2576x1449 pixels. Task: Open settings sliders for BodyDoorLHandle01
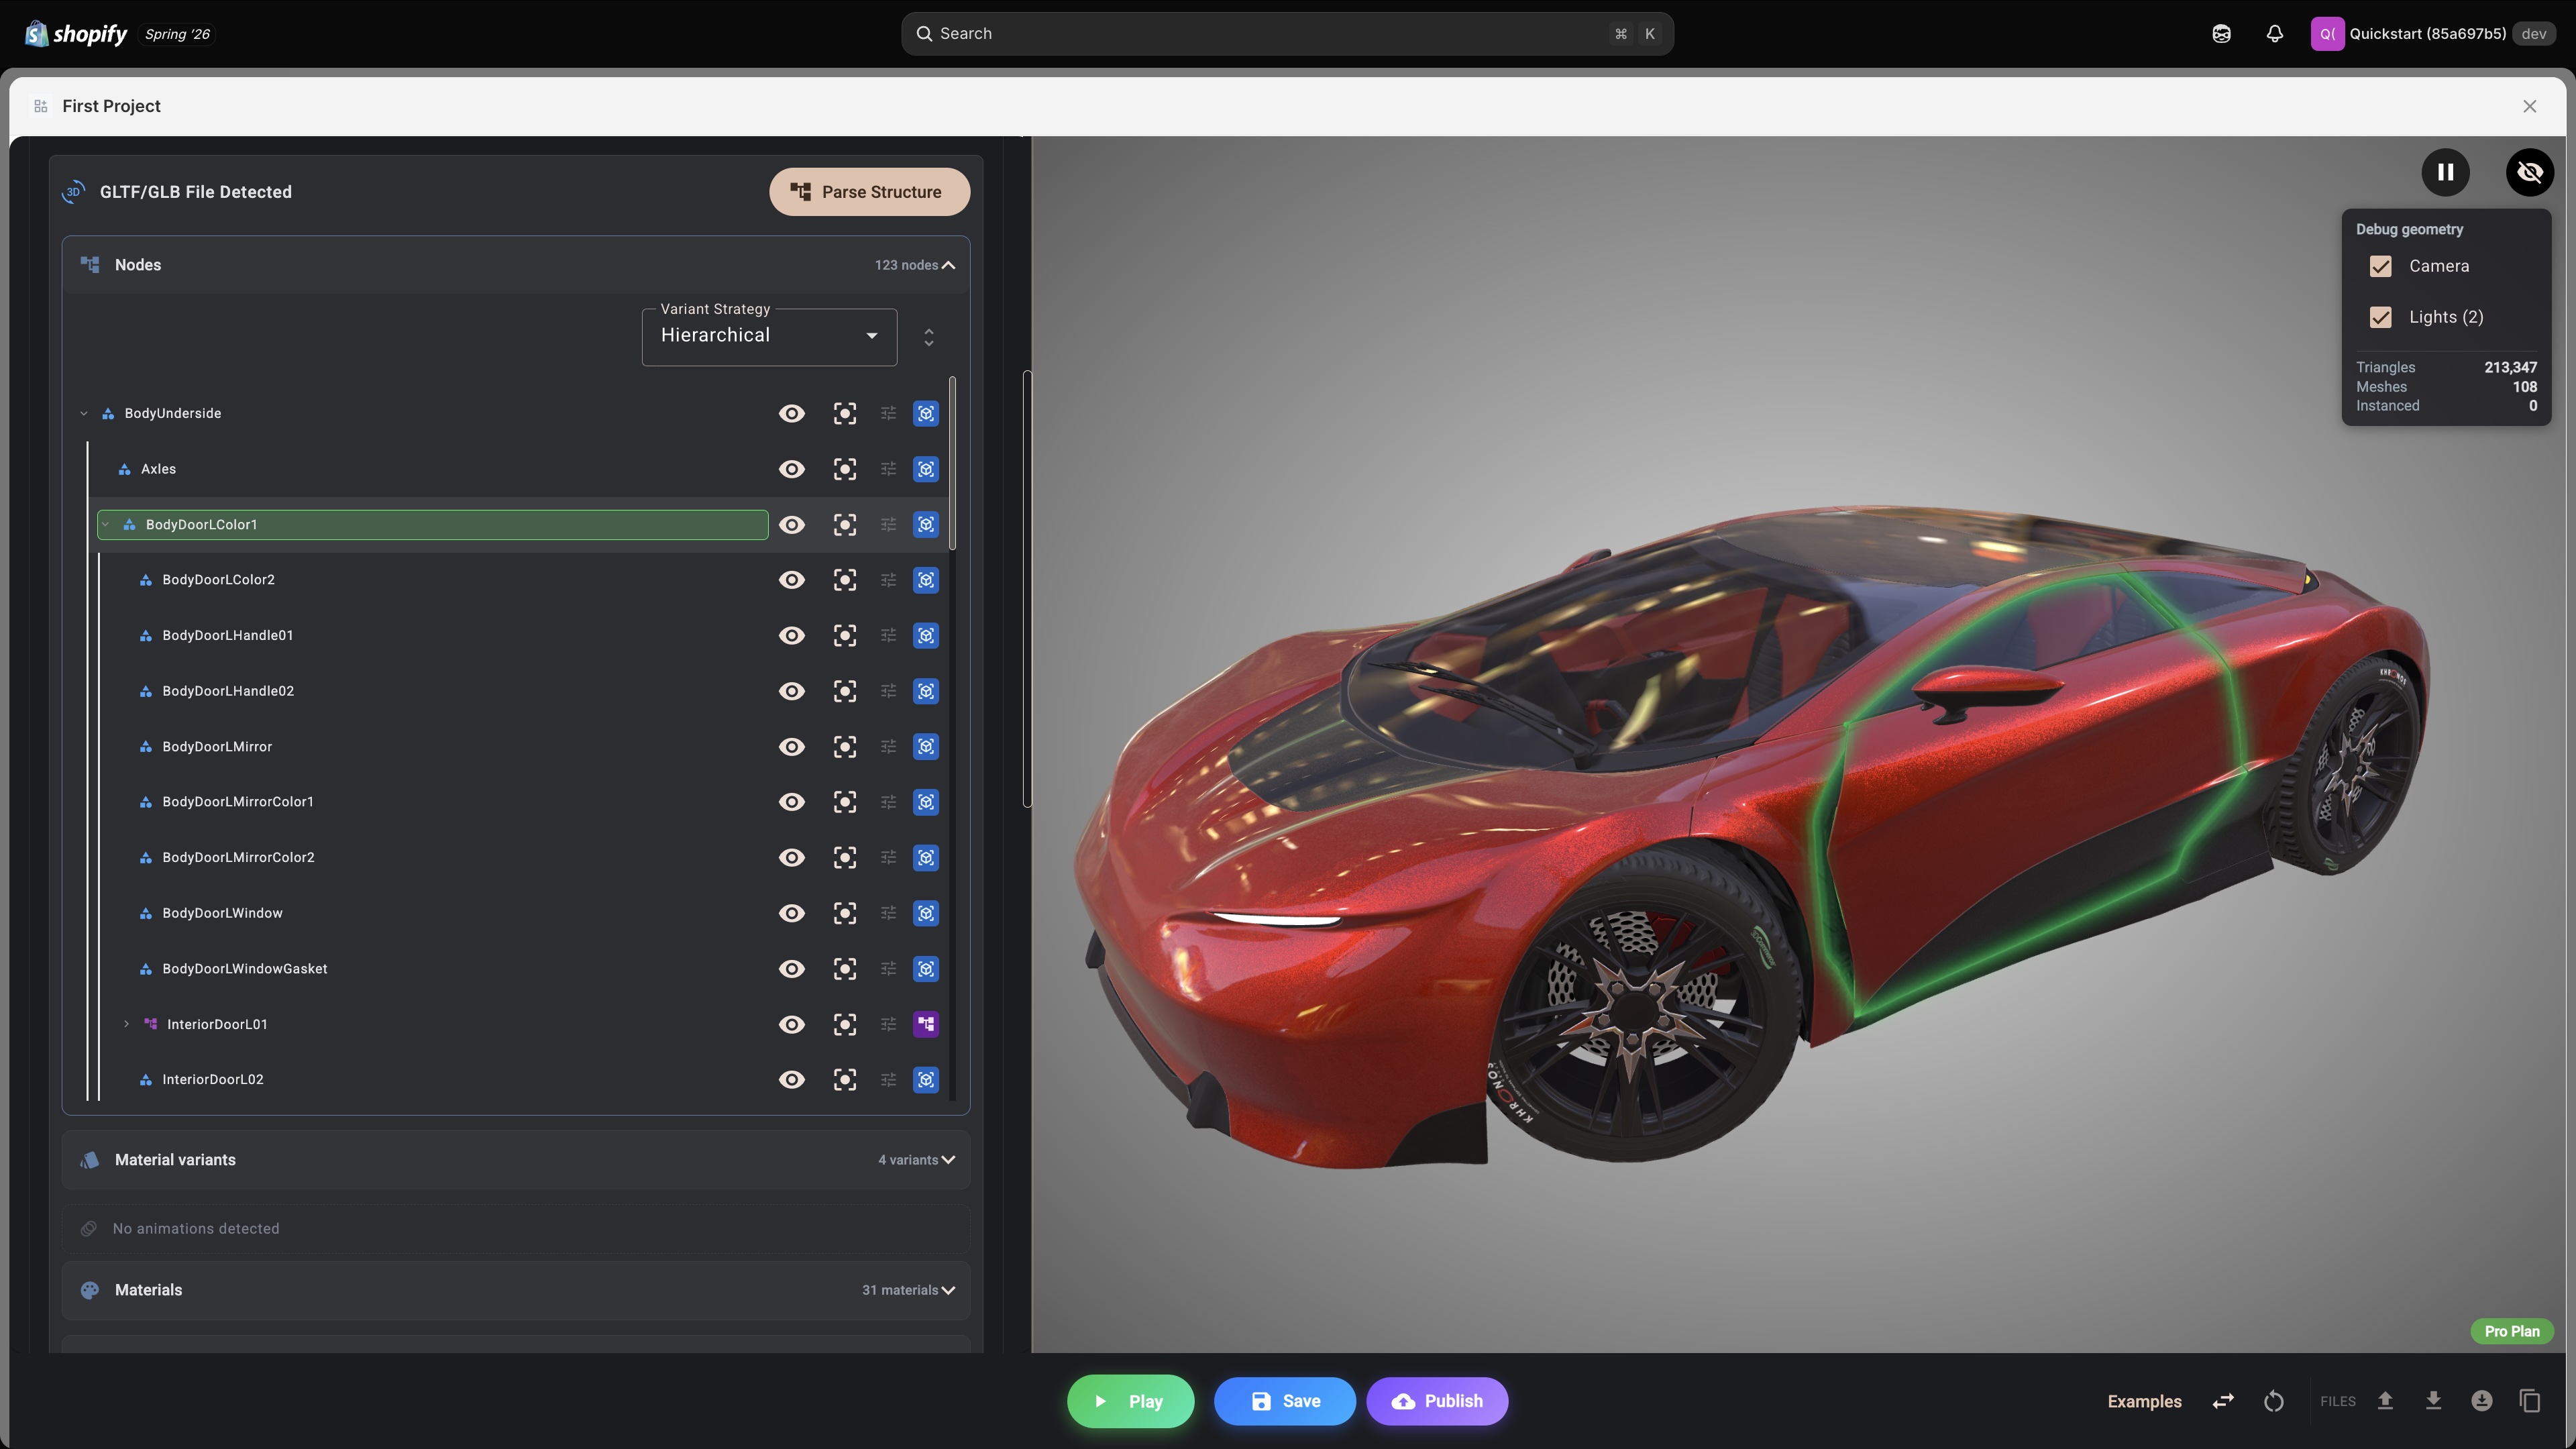click(x=888, y=636)
